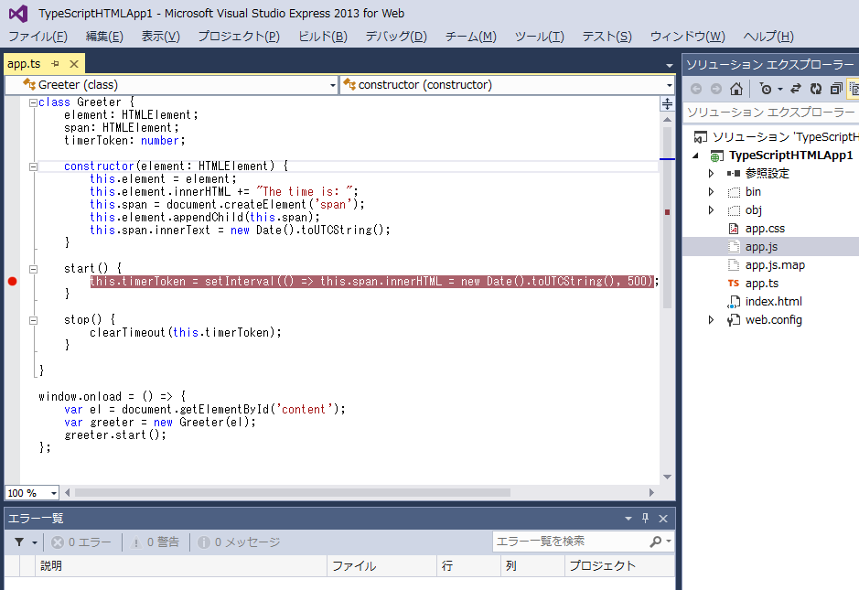Collapse the constructor code block
Image resolution: width=859 pixels, height=590 pixels.
(34, 166)
